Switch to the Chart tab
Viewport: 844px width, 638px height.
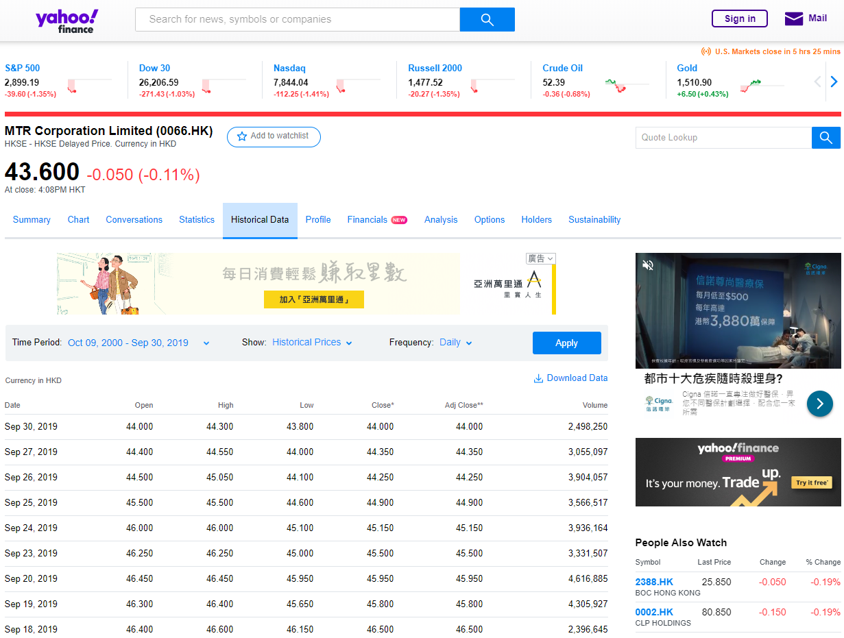78,220
